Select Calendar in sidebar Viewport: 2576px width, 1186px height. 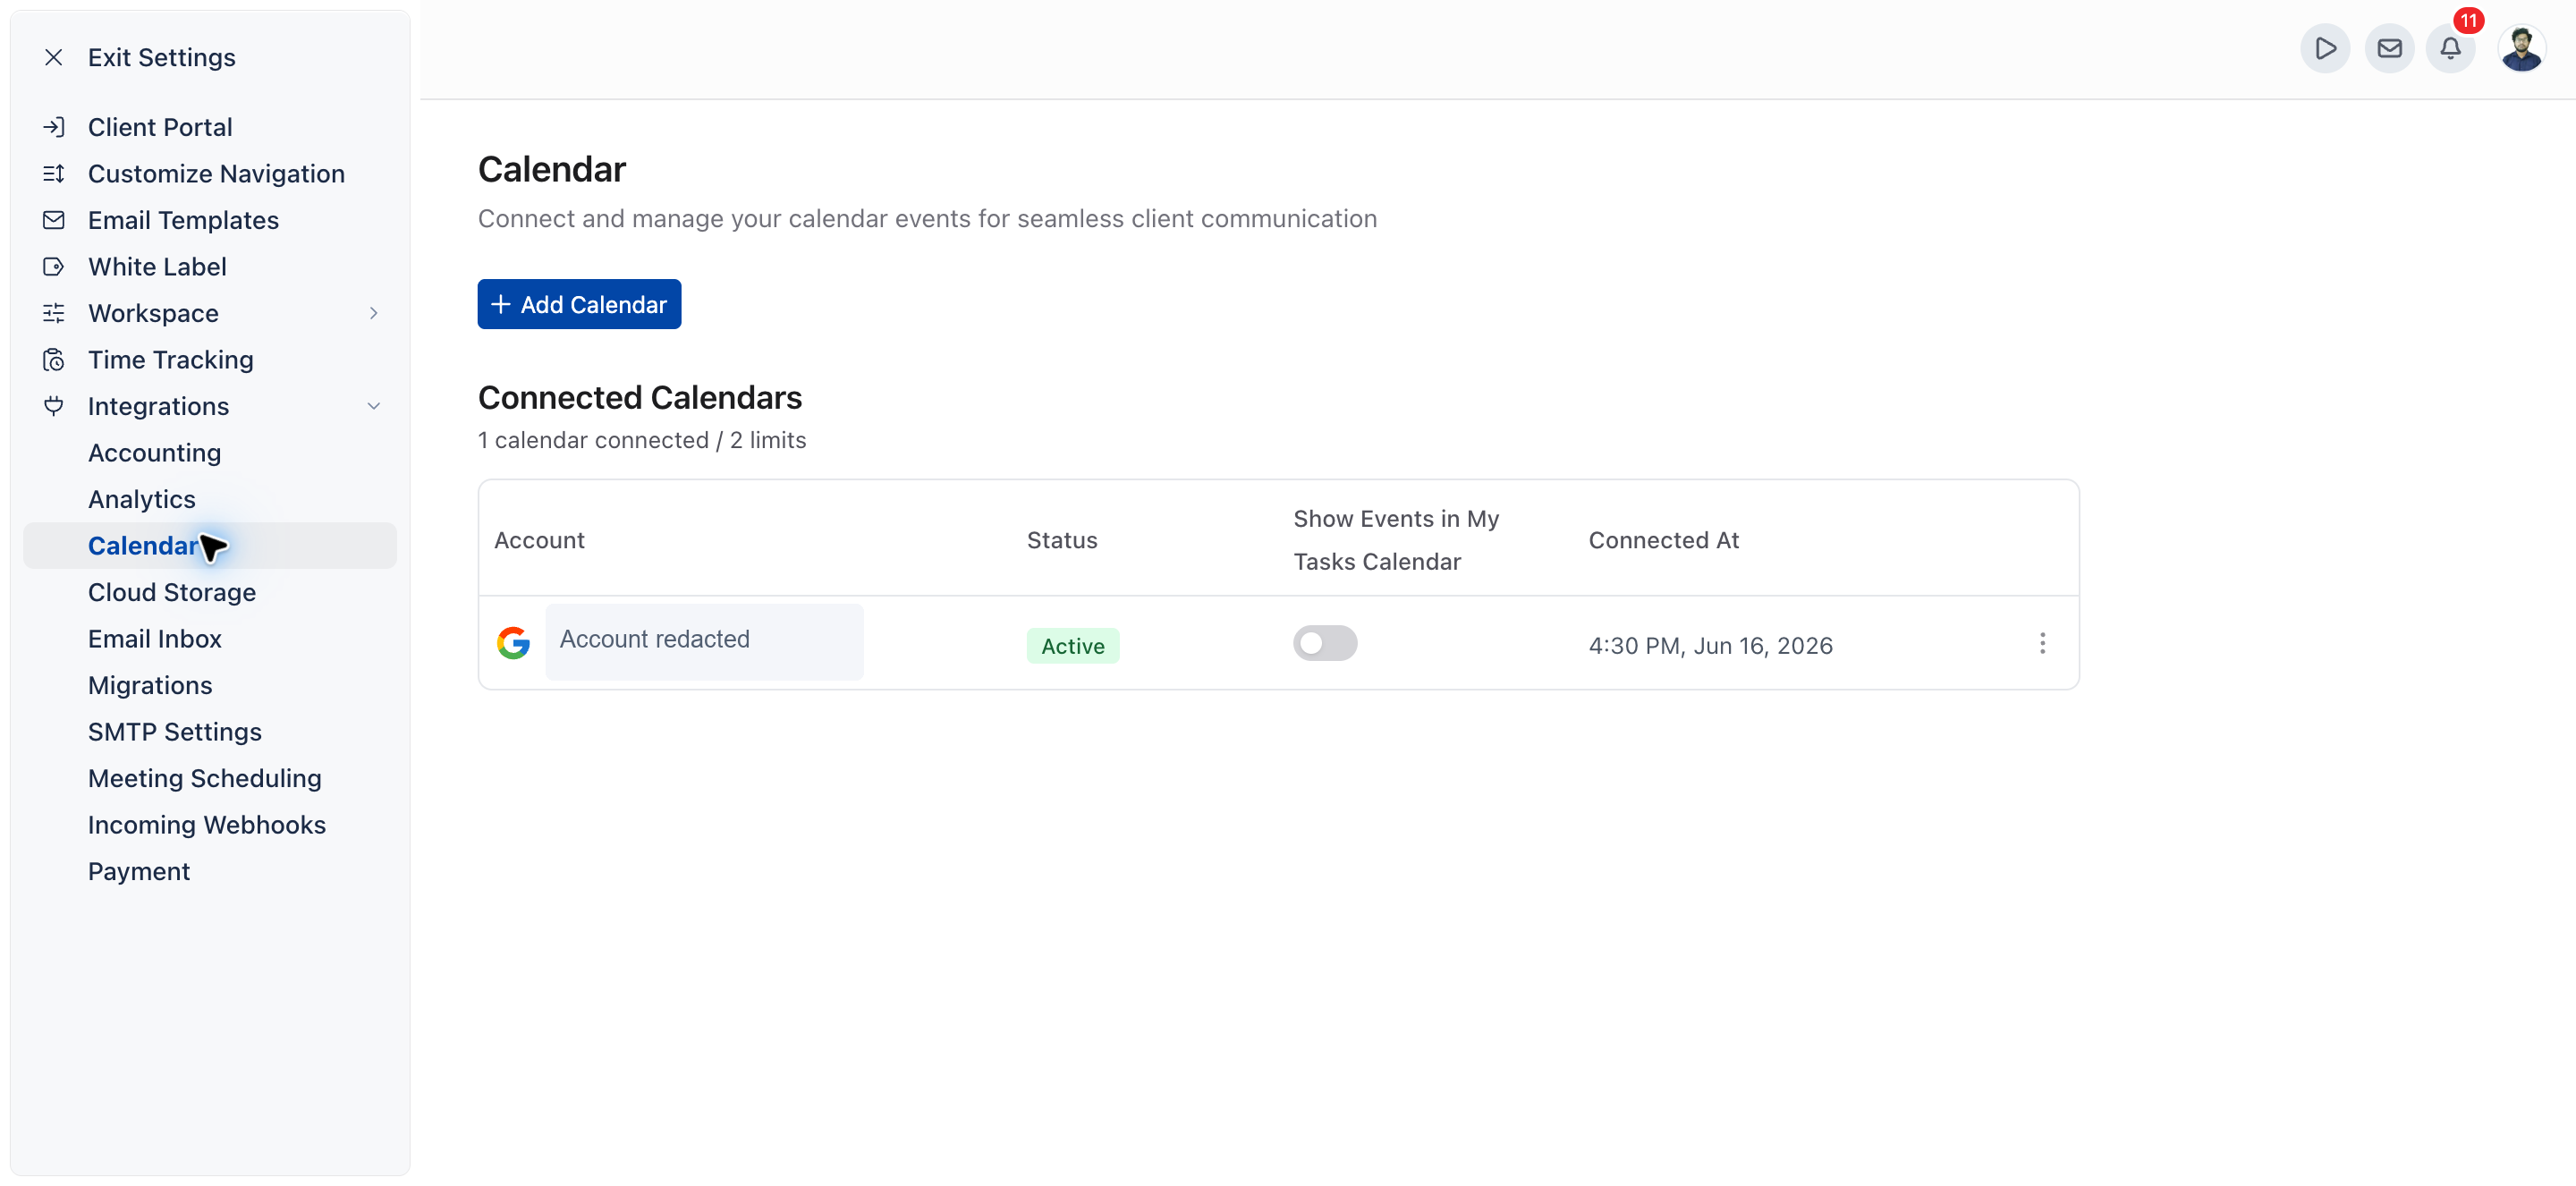point(210,546)
